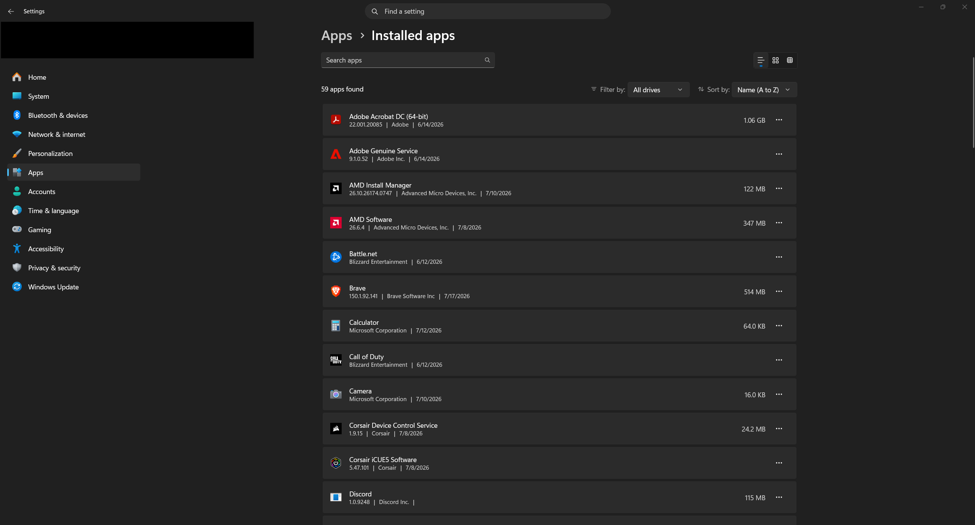
Task: Click the search magnifier in Search apps
Action: point(487,60)
